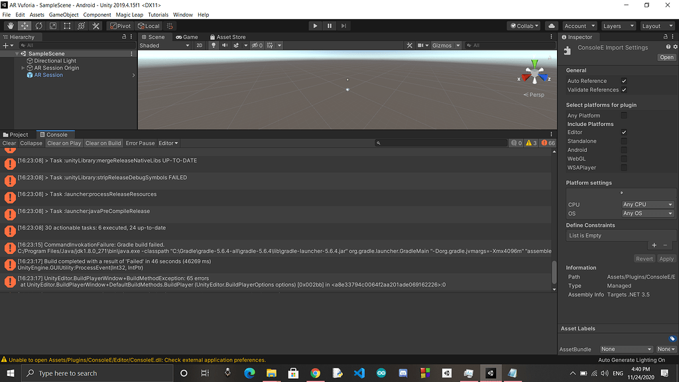Click the help icon beside ConsoleE Import Settings
This screenshot has width=679, height=382.
[x=668, y=48]
